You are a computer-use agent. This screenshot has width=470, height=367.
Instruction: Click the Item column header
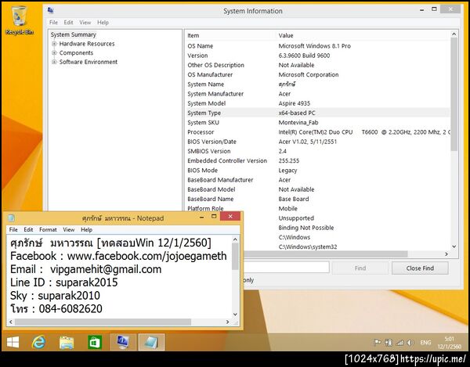tap(230, 35)
